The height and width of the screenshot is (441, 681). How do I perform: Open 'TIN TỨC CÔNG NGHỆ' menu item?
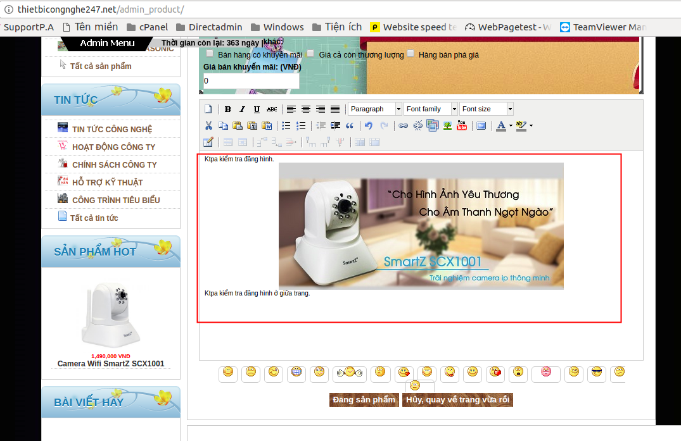pos(112,129)
